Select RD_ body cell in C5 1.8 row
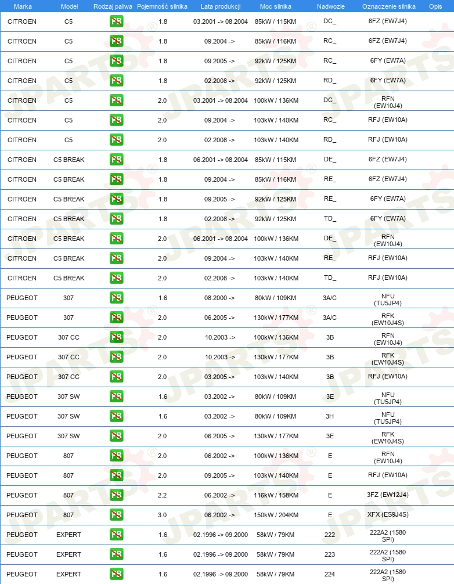Screen dimensions: 454x584 tap(330, 80)
